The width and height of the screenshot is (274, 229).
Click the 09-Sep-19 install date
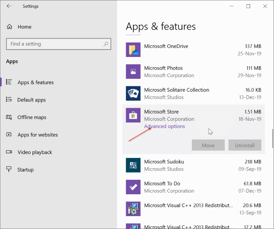click(x=250, y=169)
